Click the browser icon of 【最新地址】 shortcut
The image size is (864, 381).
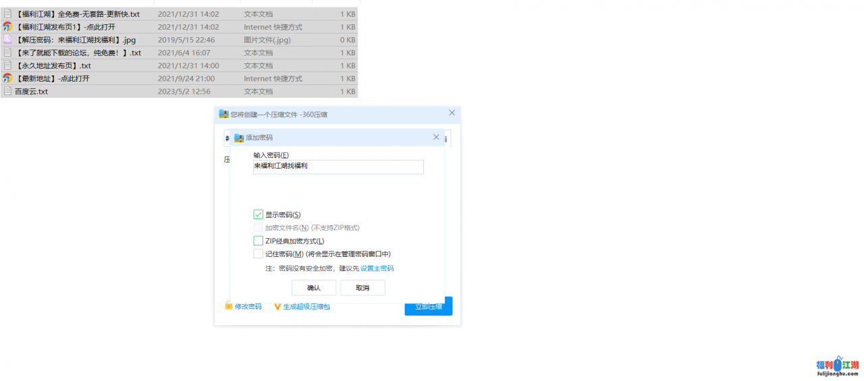(7, 78)
